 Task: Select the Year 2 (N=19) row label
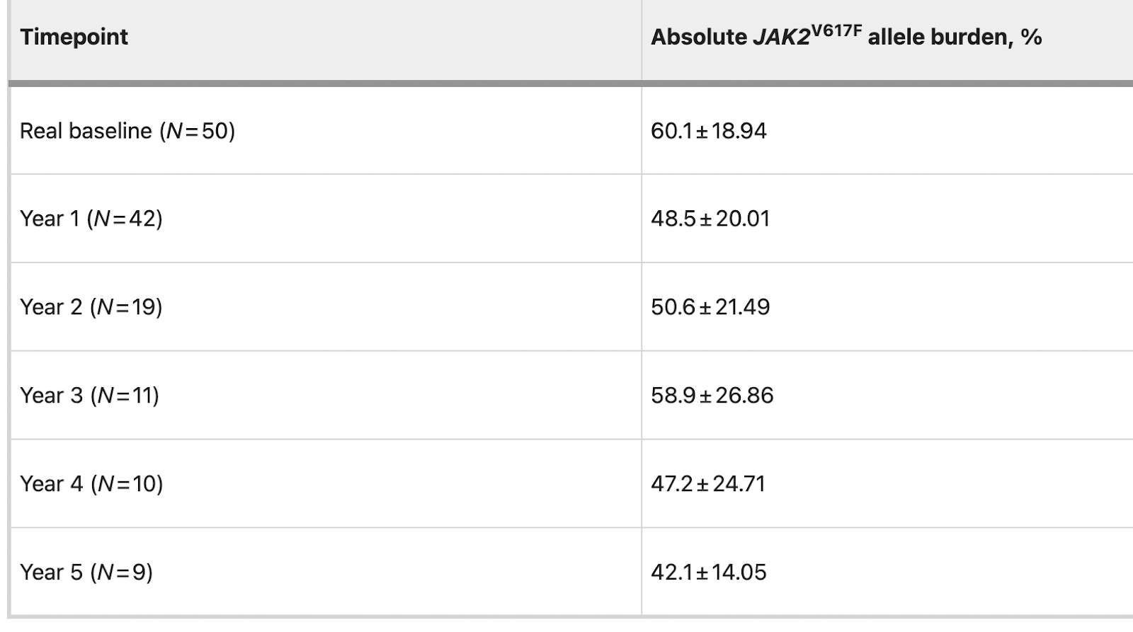pyautogui.click(x=91, y=307)
